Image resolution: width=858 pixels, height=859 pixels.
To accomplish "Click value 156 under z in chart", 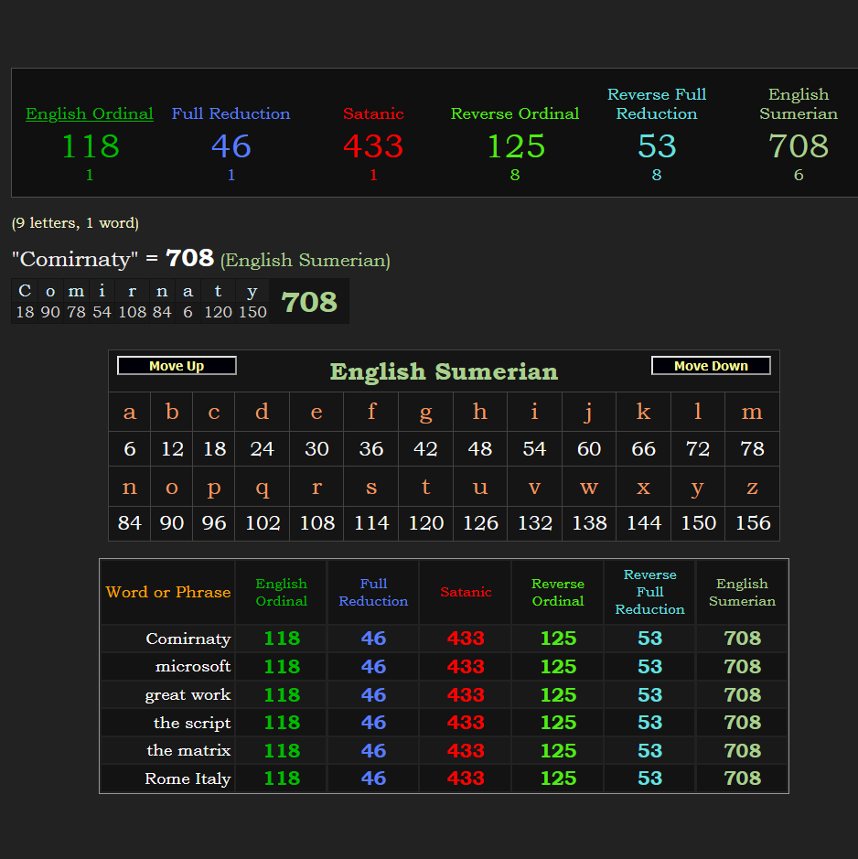I will click(x=752, y=523).
